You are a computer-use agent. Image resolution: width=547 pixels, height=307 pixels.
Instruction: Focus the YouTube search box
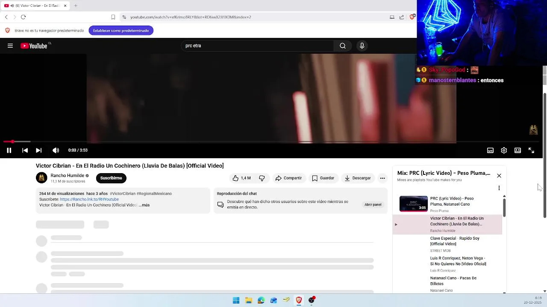point(258,46)
